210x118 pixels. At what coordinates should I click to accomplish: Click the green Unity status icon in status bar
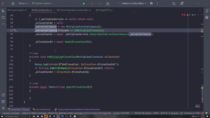coord(207,113)
